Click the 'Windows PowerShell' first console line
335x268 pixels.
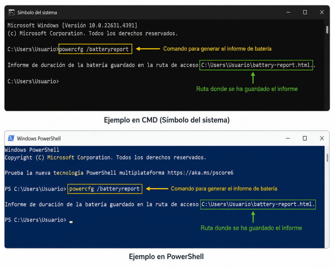click(x=32, y=150)
